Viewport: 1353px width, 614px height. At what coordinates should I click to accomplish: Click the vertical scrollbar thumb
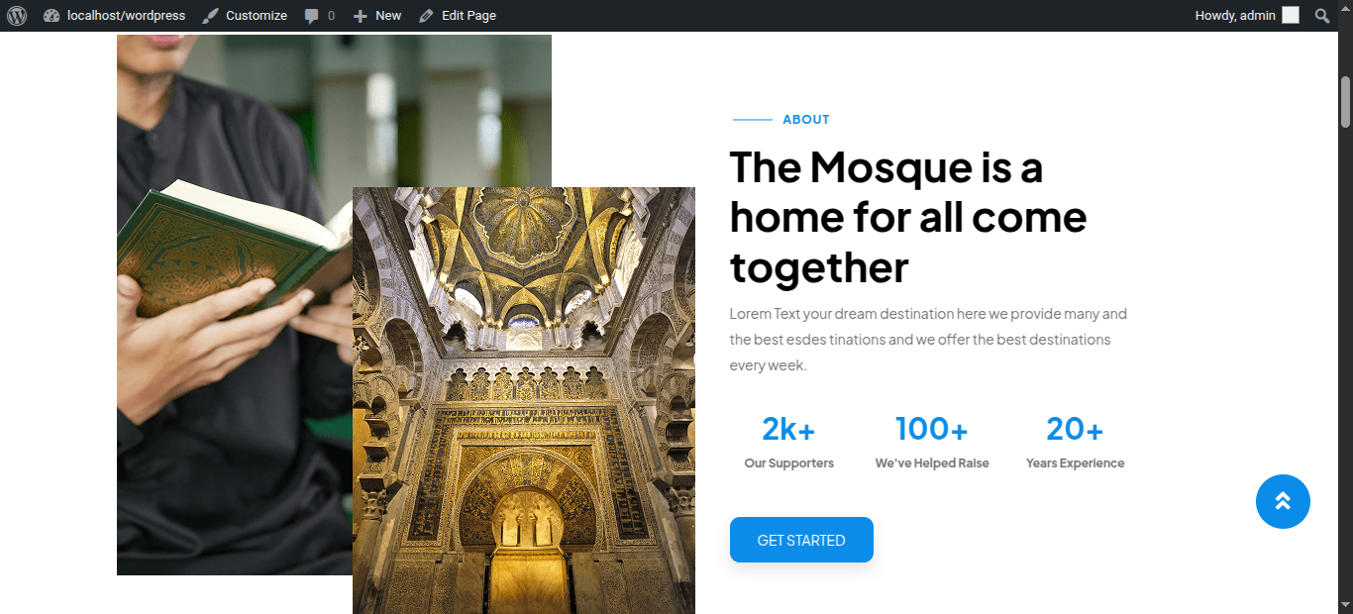click(x=1345, y=102)
